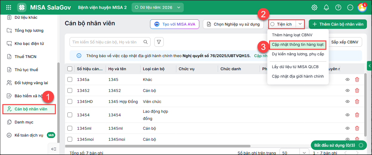Viewport: 372px width, 155px height.
Task: Click Bắt đầu sử dụng (0/3) button
Action: point(339,145)
